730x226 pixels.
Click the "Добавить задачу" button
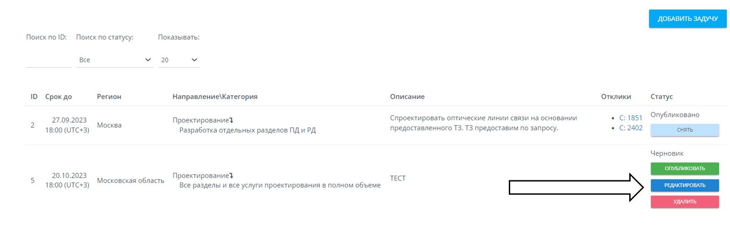(x=687, y=19)
